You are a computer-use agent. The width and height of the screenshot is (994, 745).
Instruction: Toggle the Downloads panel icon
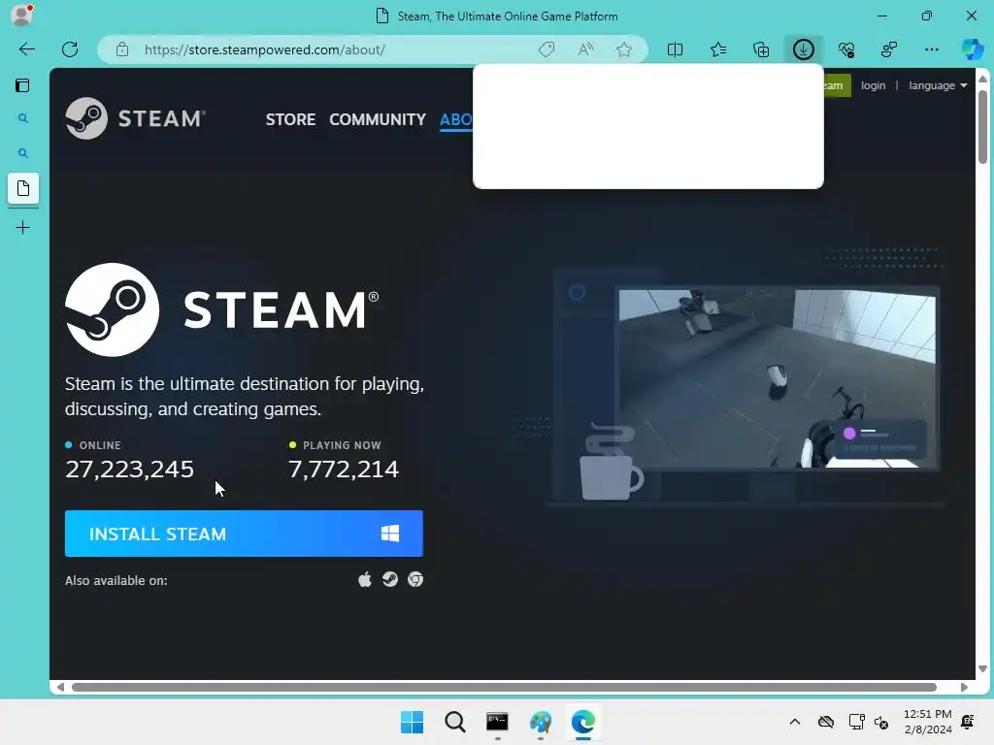[803, 49]
